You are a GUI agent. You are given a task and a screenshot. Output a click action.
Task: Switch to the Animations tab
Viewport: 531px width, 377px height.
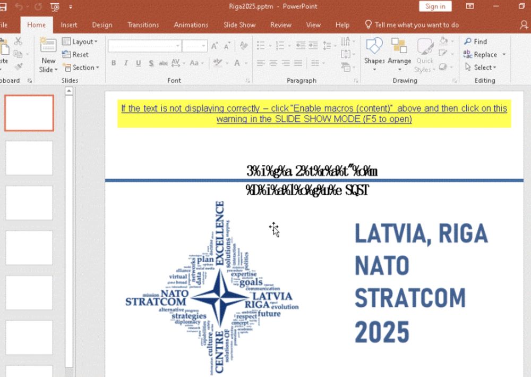[191, 25]
